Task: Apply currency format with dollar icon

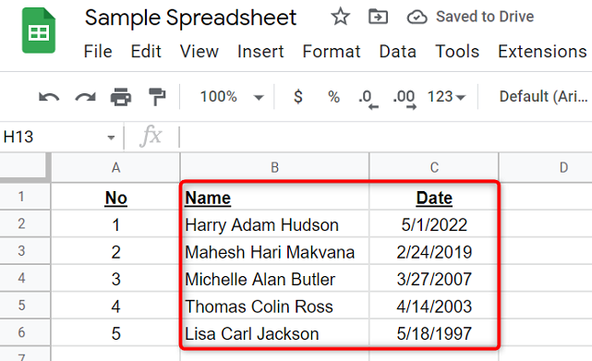Action: point(298,97)
